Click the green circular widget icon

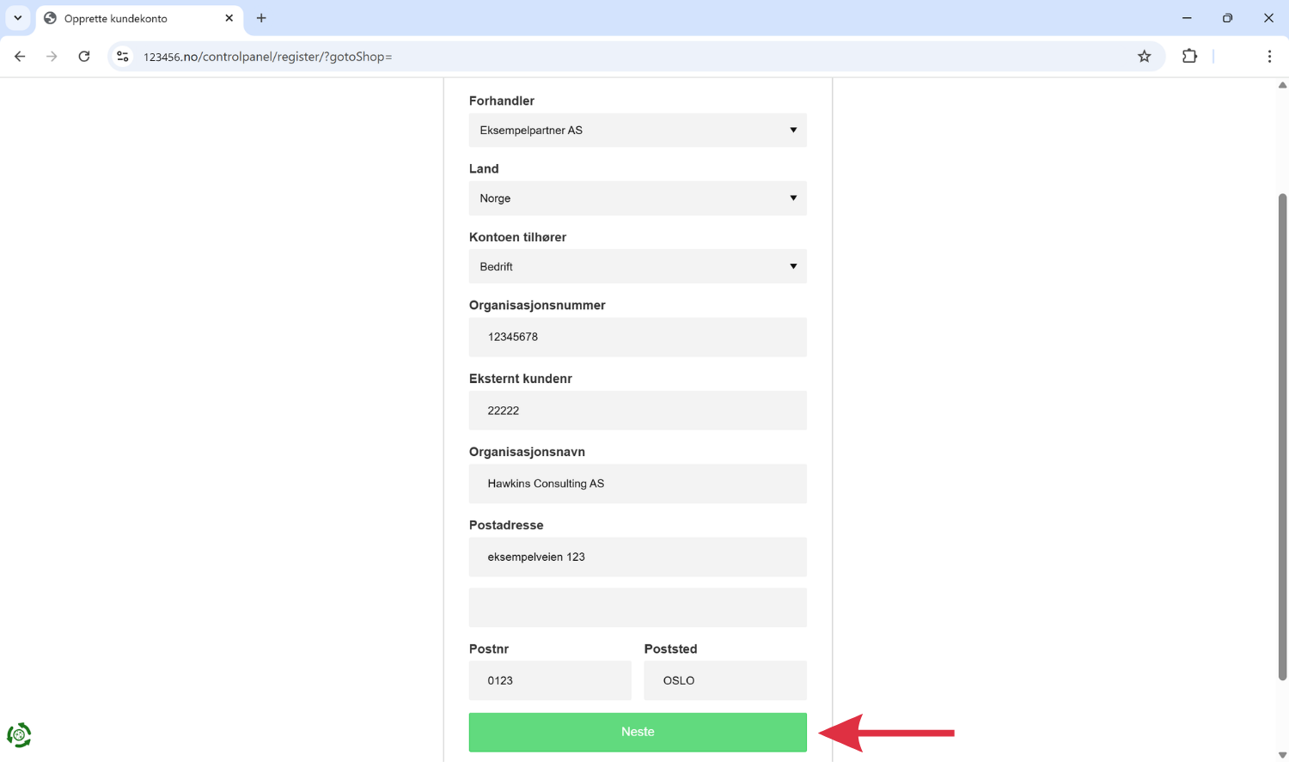(19, 735)
